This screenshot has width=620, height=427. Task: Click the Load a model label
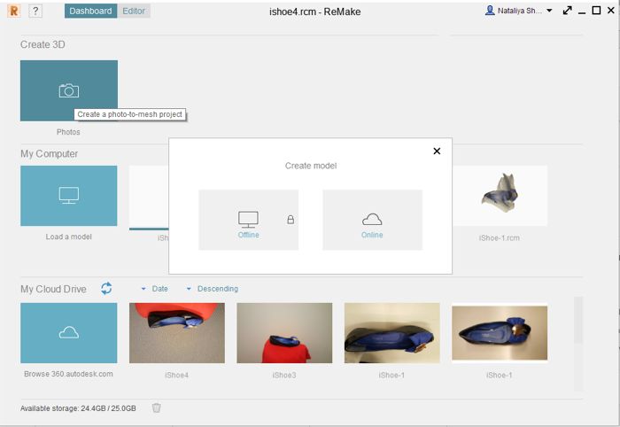coord(69,237)
